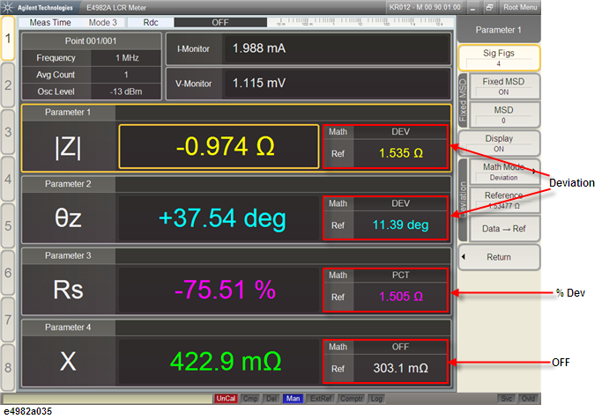The height and width of the screenshot is (419, 602).
Task: Click the ExtRef status indicator
Action: pos(321,399)
